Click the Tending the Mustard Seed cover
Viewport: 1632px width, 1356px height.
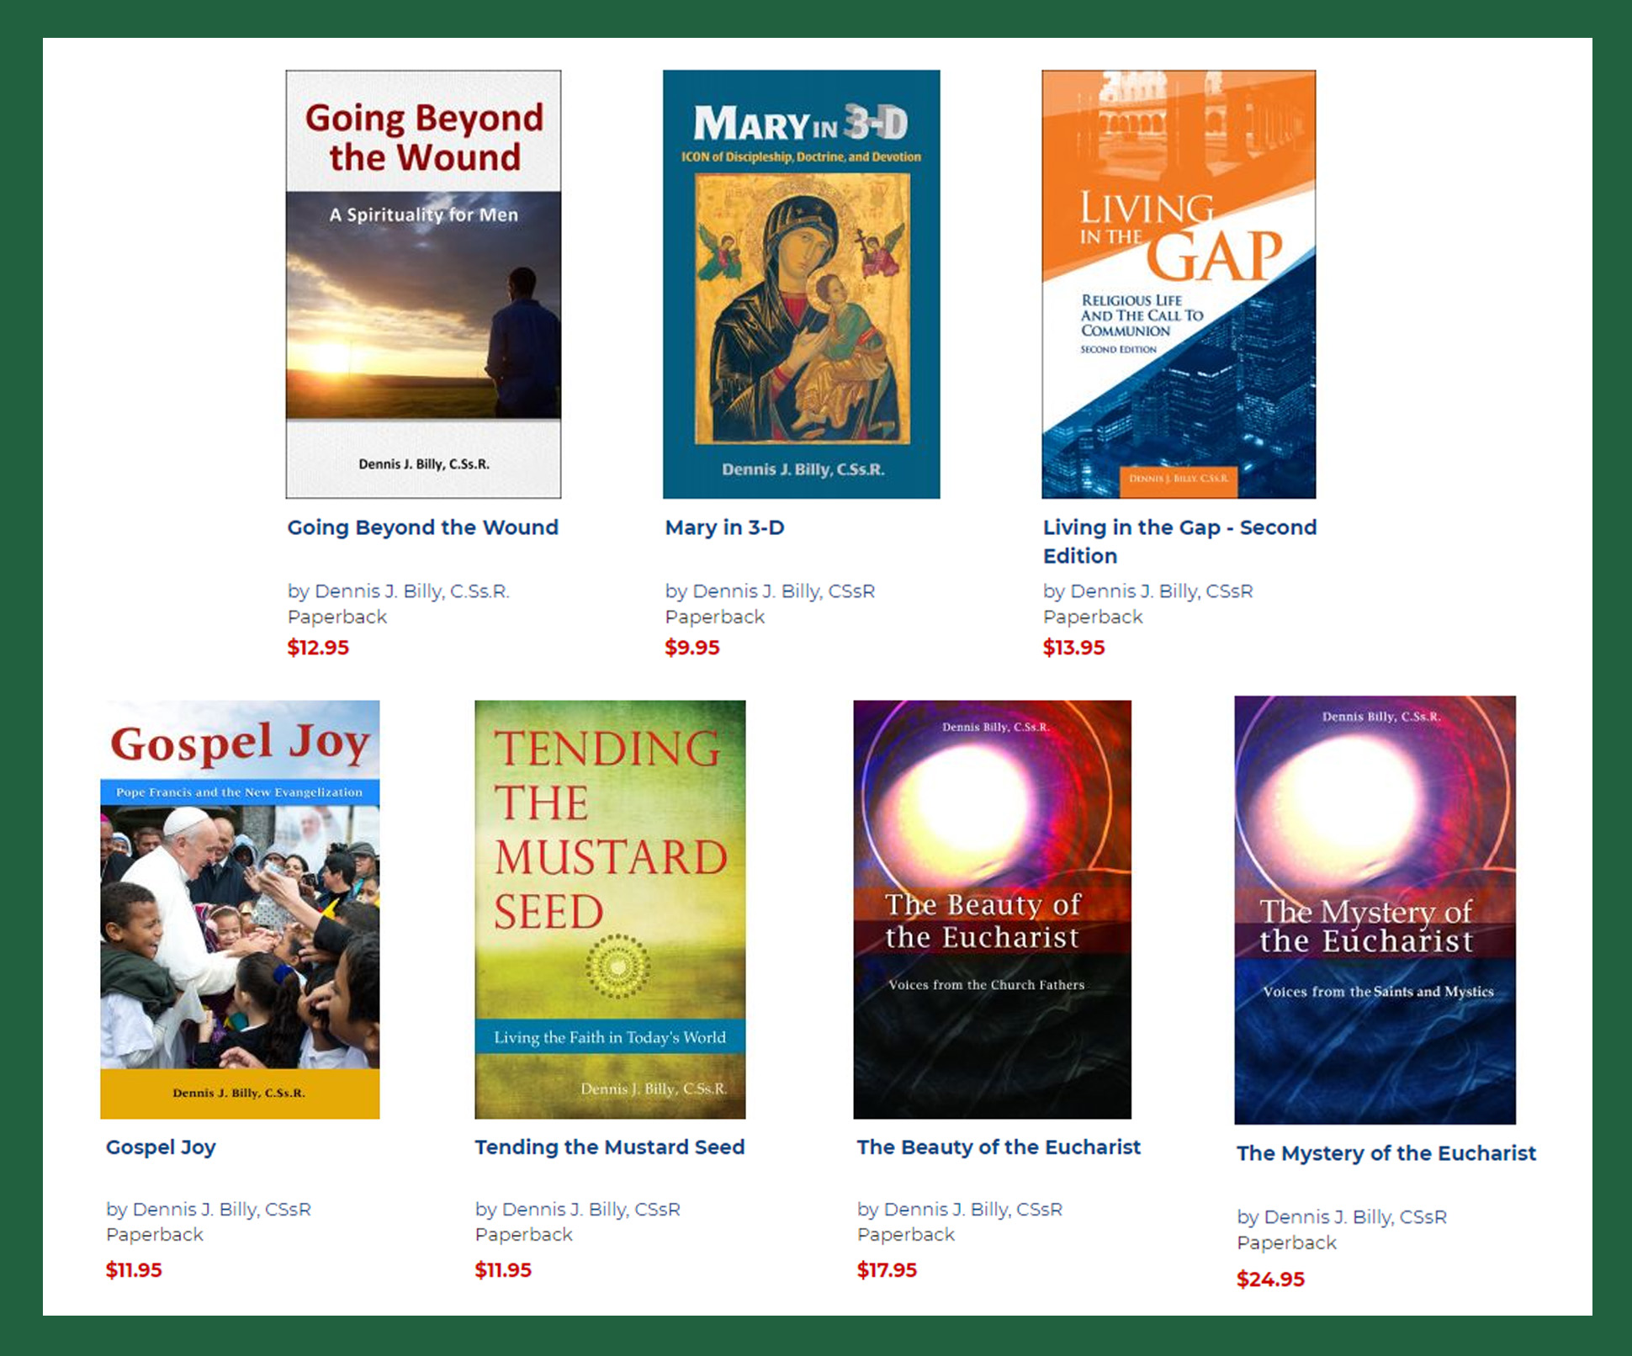(610, 909)
